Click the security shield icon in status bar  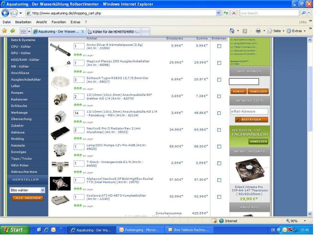pos(214,221)
